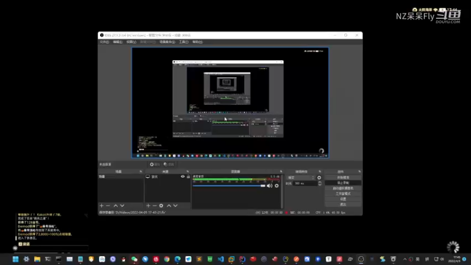
Task: Click the 开始推流 Start Streaming button
Action: [343, 178]
